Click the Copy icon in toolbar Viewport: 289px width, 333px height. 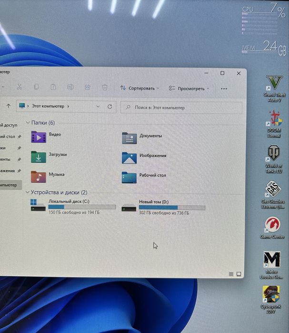pyautogui.click(x=36, y=87)
